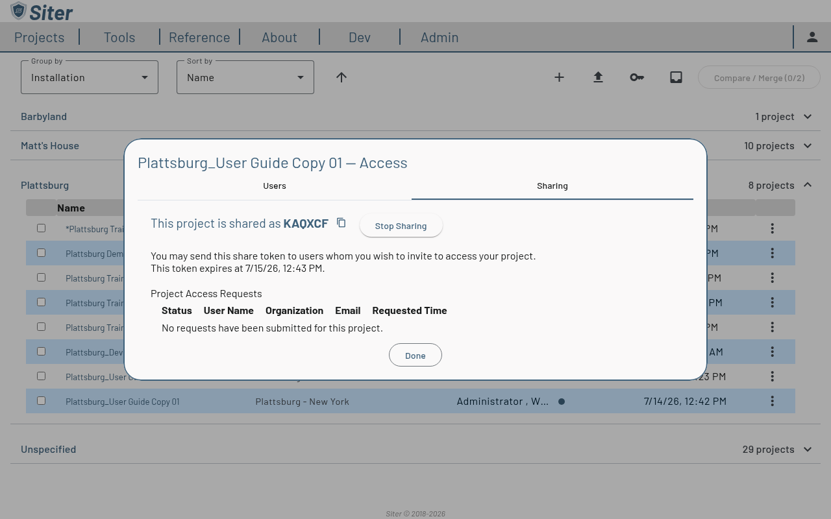Open the Sort by Name dropdown
This screenshot has height=519, width=831.
coord(245,77)
